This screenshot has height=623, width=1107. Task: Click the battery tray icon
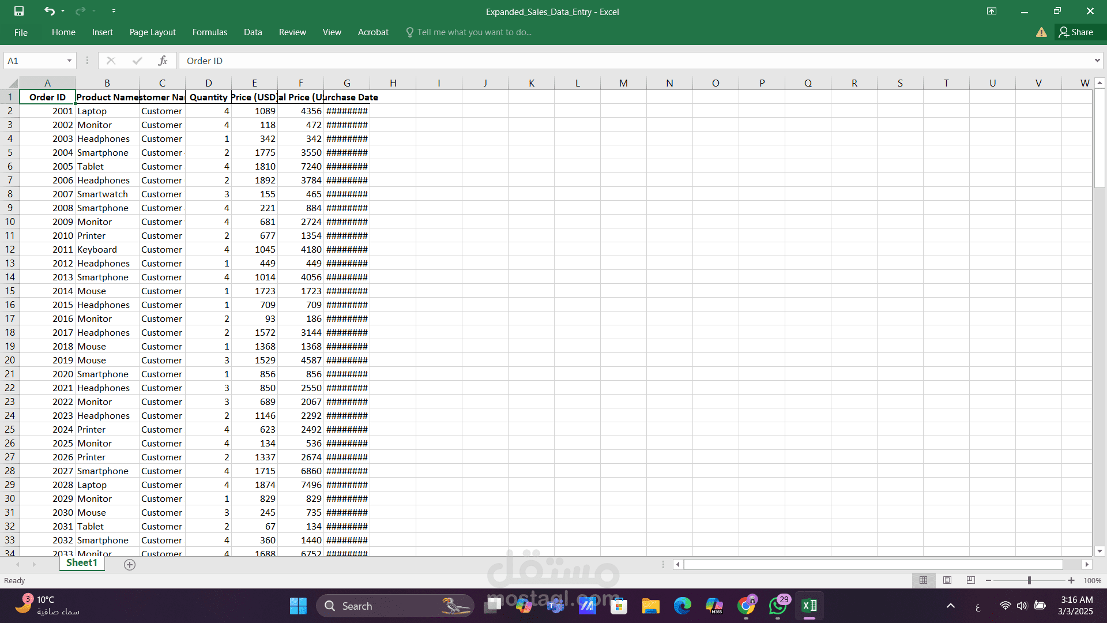point(1040,606)
